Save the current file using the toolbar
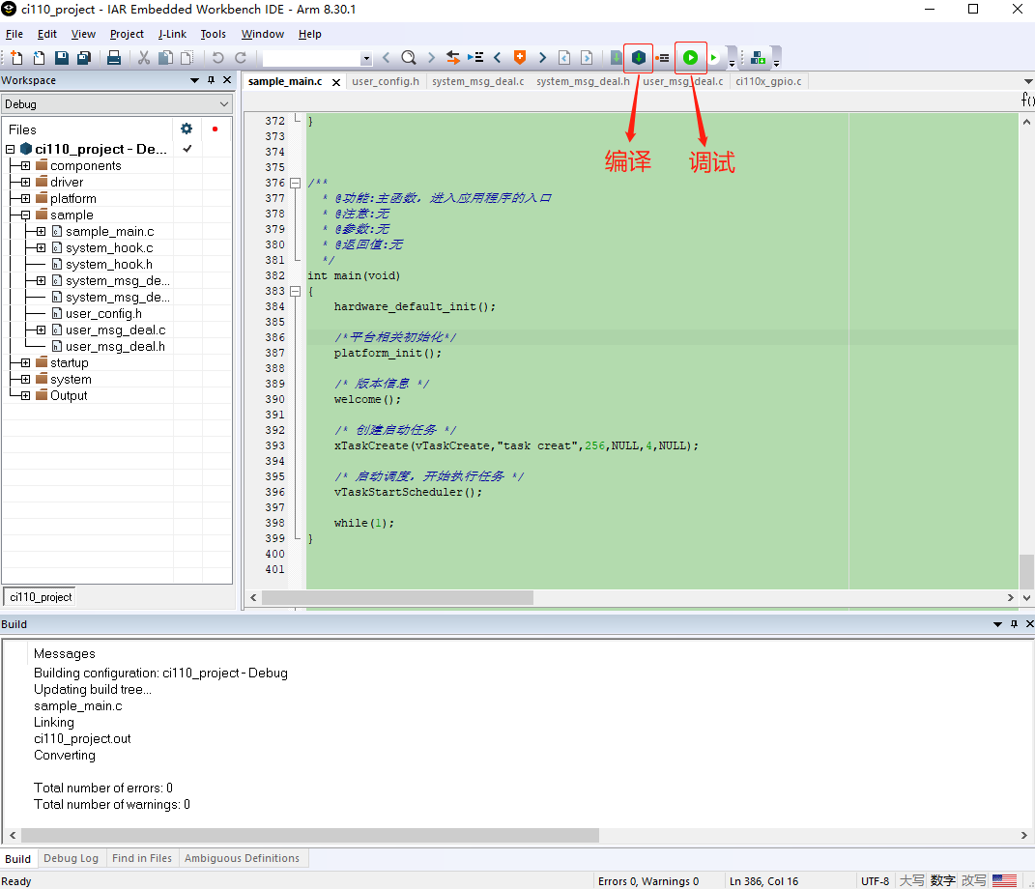 pos(62,58)
